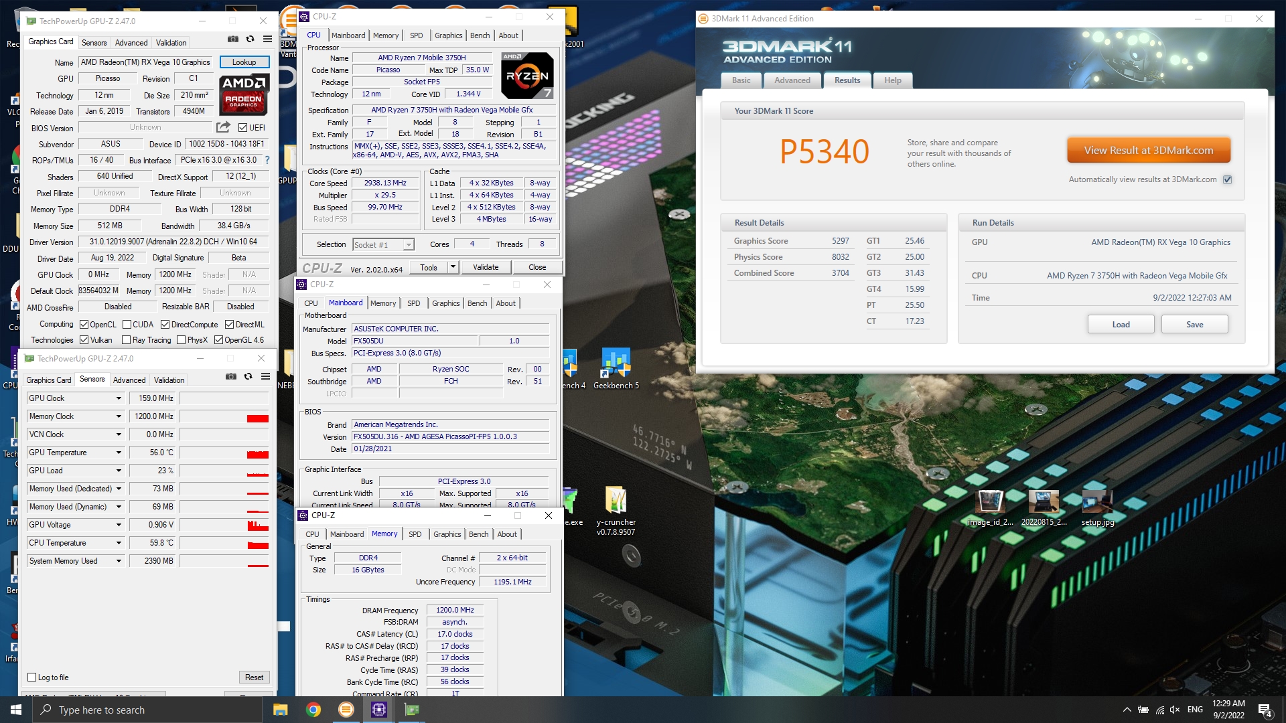Image resolution: width=1286 pixels, height=723 pixels.
Task: Switch to SPD tab in top CPU-Z window
Action: tap(417, 35)
